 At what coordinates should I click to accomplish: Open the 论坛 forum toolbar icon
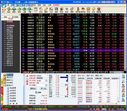pos(93,10)
